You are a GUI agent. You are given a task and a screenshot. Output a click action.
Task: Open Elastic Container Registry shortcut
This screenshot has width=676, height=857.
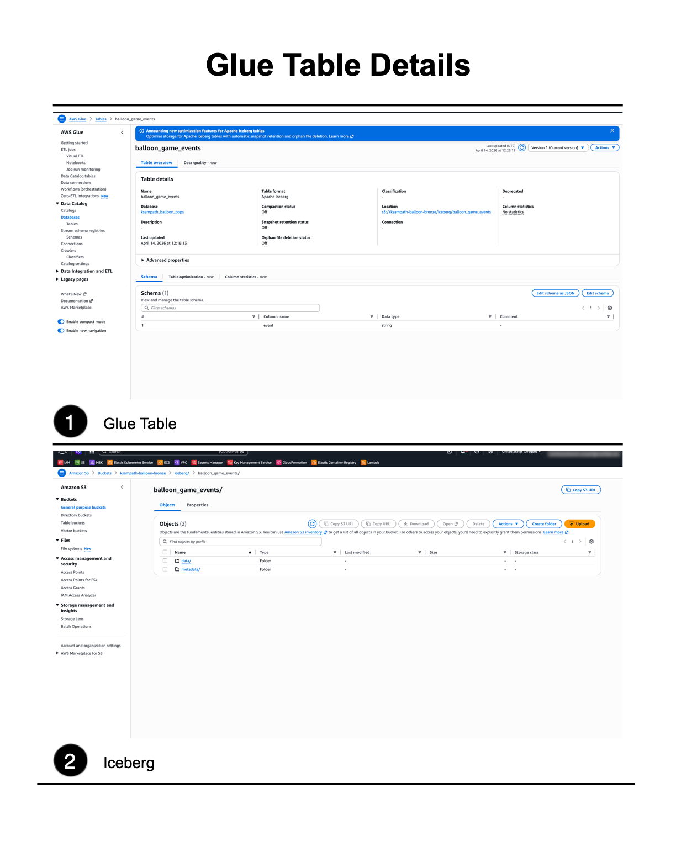point(334,463)
